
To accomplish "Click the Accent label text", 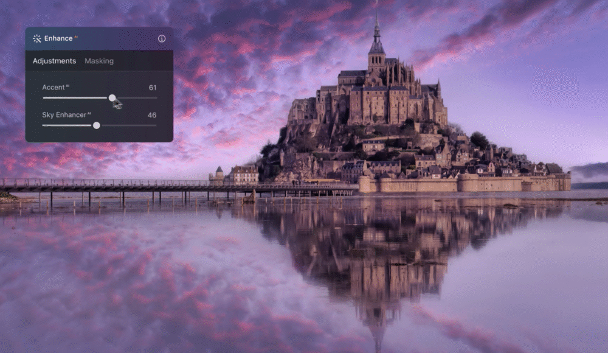I will (x=53, y=88).
